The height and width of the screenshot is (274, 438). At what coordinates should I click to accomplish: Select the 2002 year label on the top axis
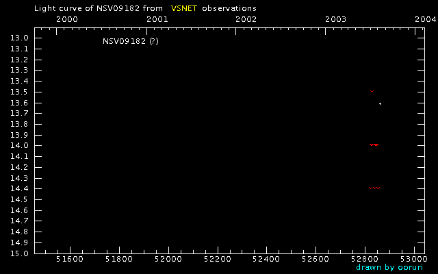pyautogui.click(x=246, y=19)
